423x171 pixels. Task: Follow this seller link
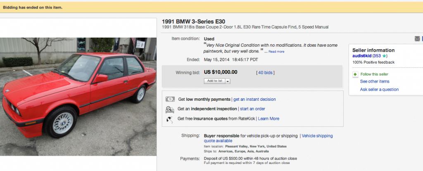tap(374, 74)
